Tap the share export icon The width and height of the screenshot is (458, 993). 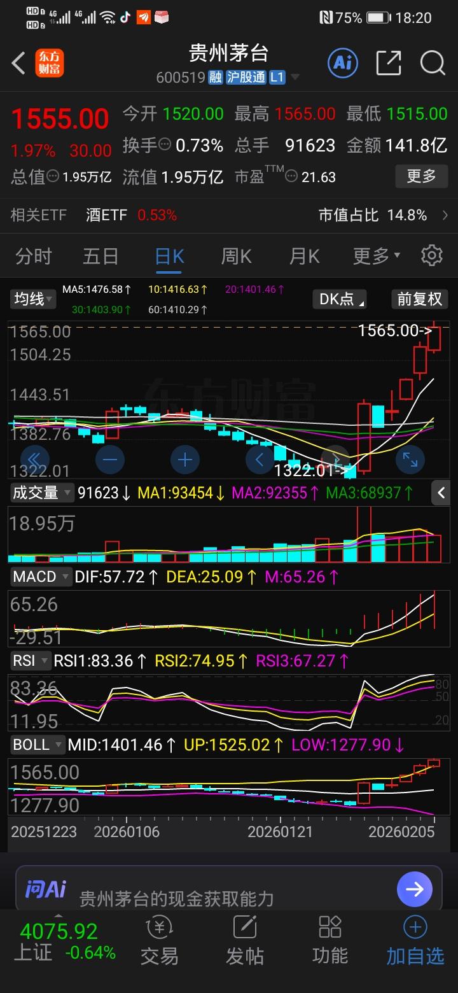pos(389,62)
